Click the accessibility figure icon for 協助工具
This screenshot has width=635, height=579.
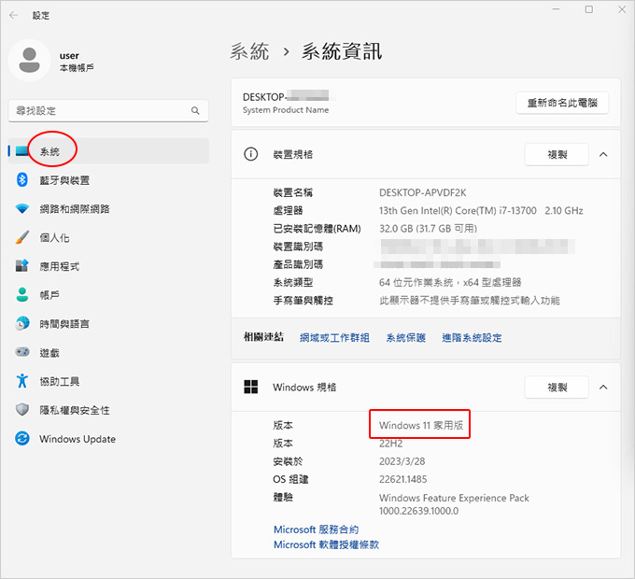(x=21, y=381)
